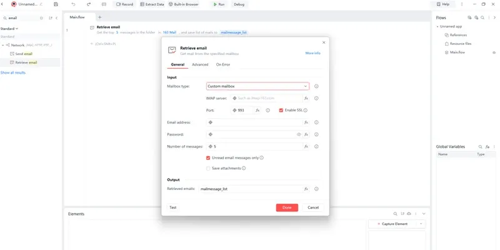Show info icon for IMAP server
Viewport: 500px width, 250px height.
316,98
